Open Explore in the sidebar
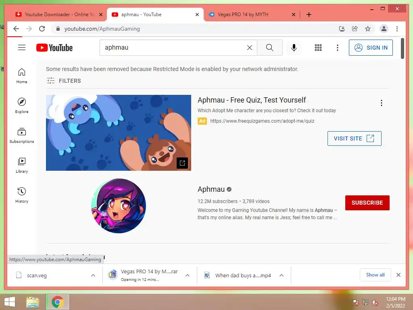The image size is (413, 310). 22,106
